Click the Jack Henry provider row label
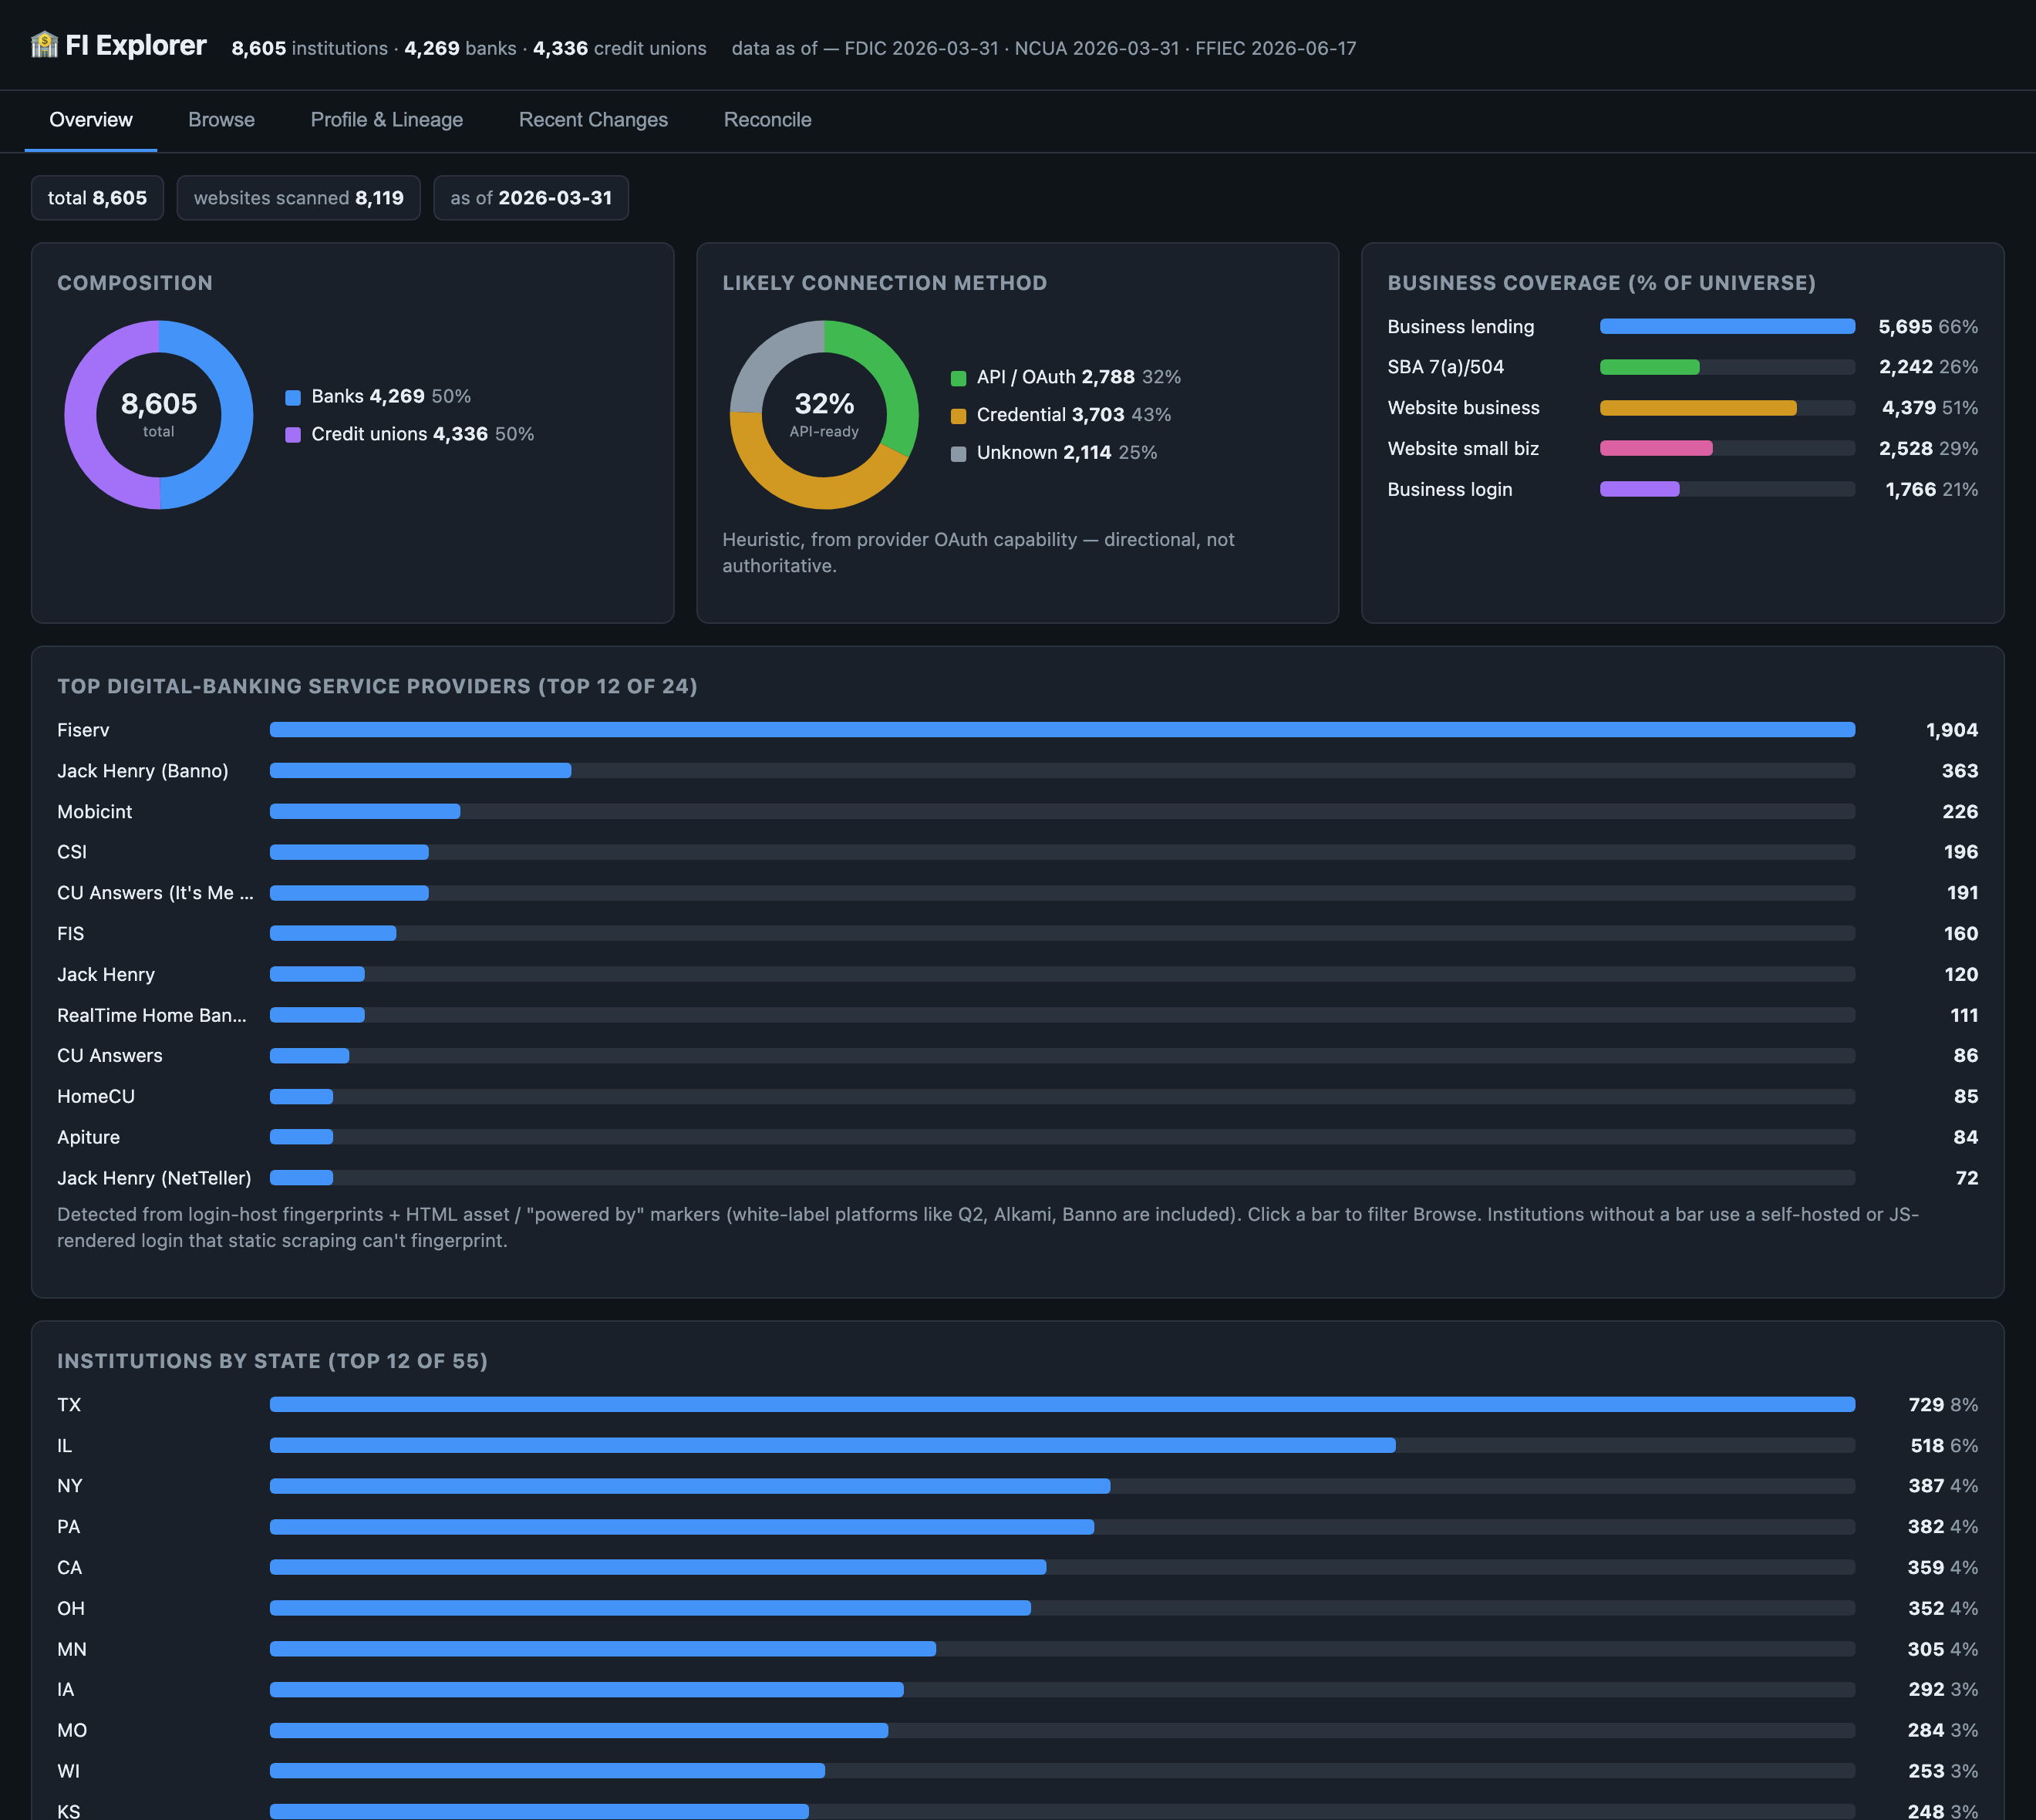The width and height of the screenshot is (2036, 1820). coord(106,975)
